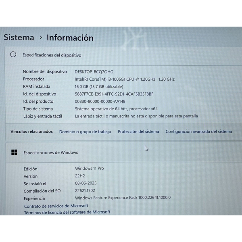Select device ID 5887F7CE-E991-4FFC-92D1-4CAF5B35F8BF

click(114, 94)
